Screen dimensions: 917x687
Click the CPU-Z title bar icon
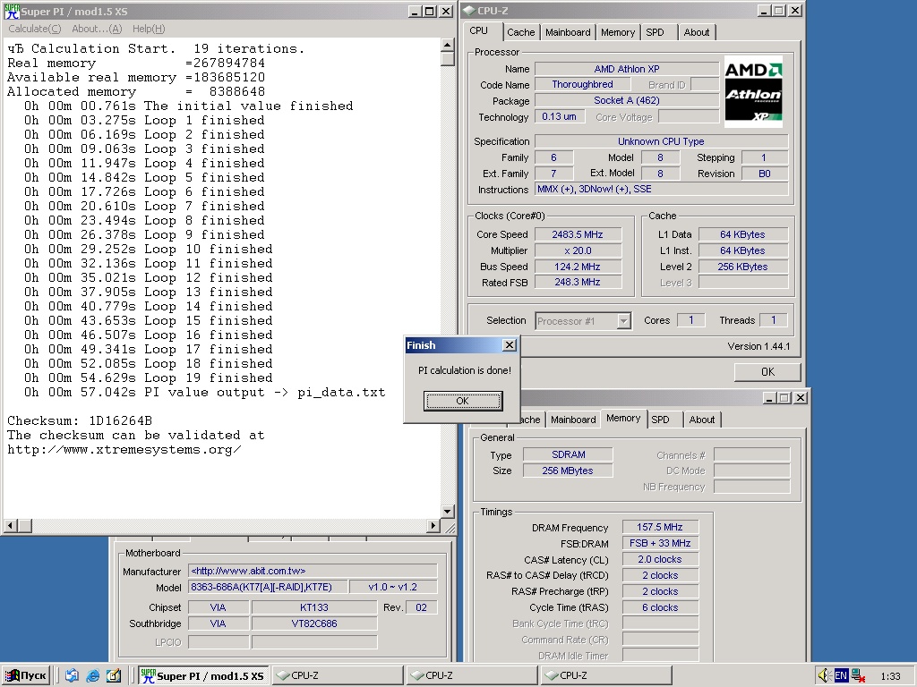tap(469, 11)
